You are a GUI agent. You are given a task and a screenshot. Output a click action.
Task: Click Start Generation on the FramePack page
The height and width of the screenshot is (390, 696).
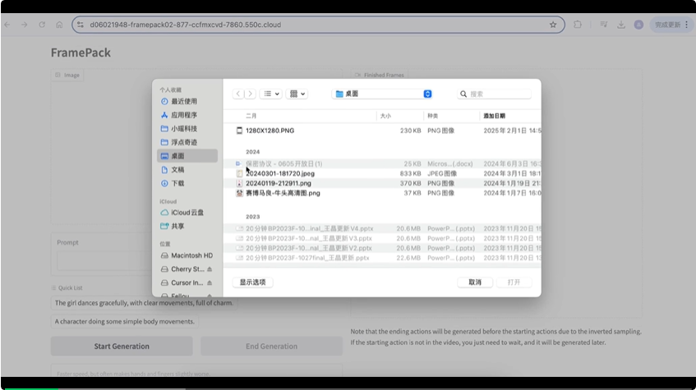click(x=122, y=346)
